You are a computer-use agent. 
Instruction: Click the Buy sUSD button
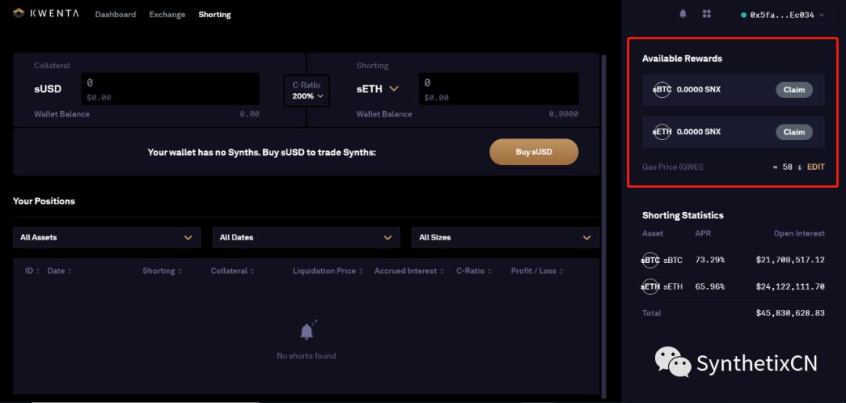pos(533,152)
